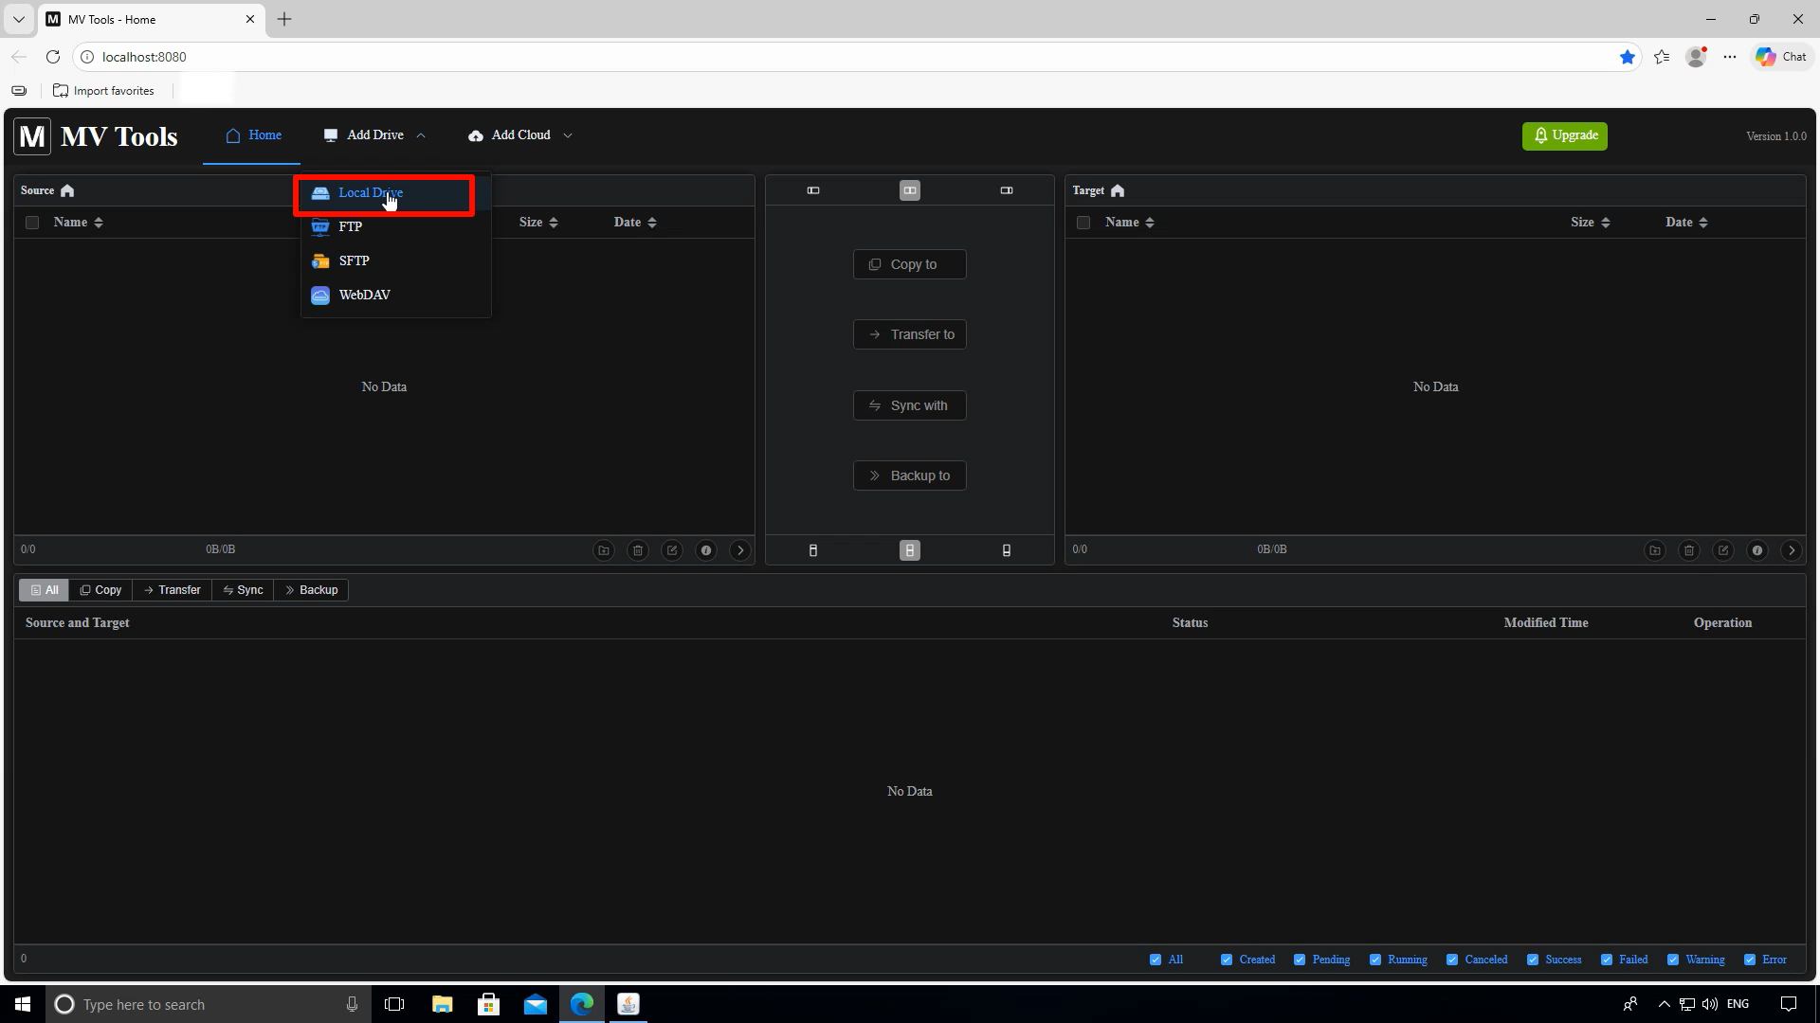Open the delete icon in the Source toolbar

tap(638, 550)
